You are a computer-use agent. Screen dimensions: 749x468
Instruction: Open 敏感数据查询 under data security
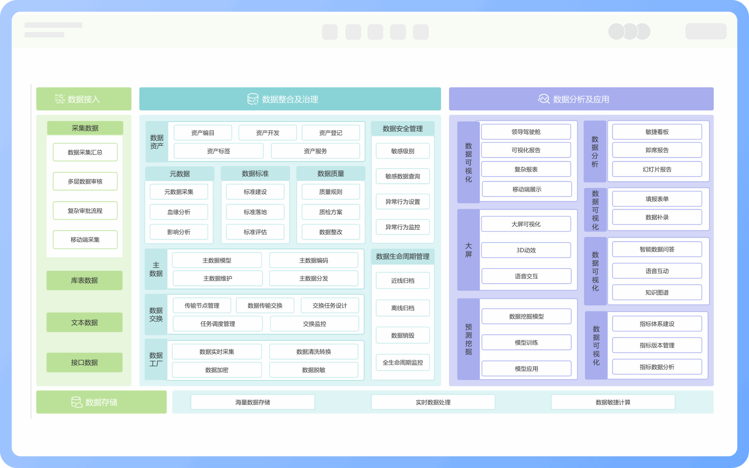pyautogui.click(x=403, y=176)
